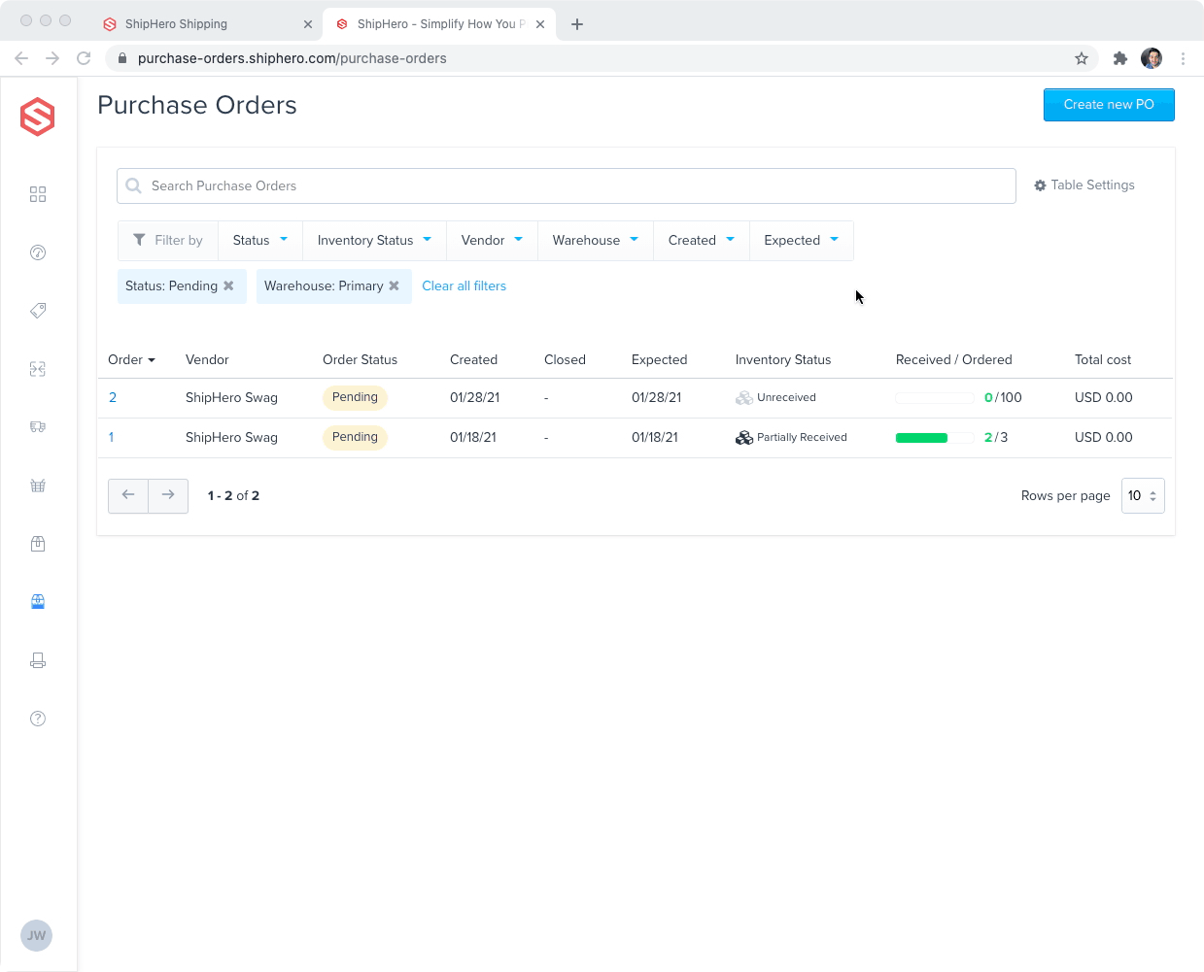Expand the Vendor filter dropdown
1204x972 pixels.
click(492, 241)
